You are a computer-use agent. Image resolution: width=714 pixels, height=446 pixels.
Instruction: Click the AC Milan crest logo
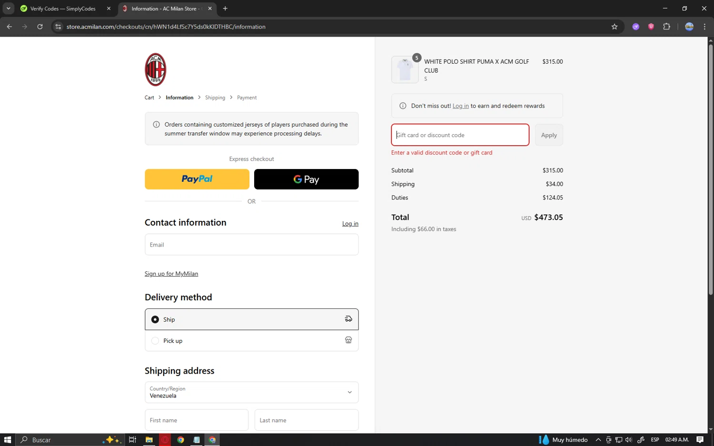click(155, 69)
